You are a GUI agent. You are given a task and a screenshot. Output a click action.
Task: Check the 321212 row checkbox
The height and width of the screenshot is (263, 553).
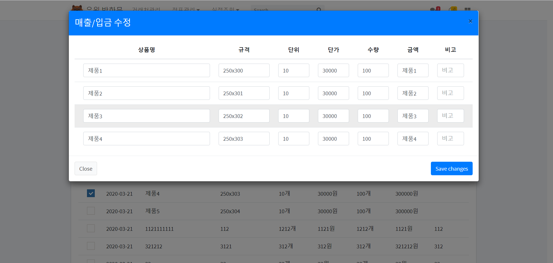click(x=91, y=246)
